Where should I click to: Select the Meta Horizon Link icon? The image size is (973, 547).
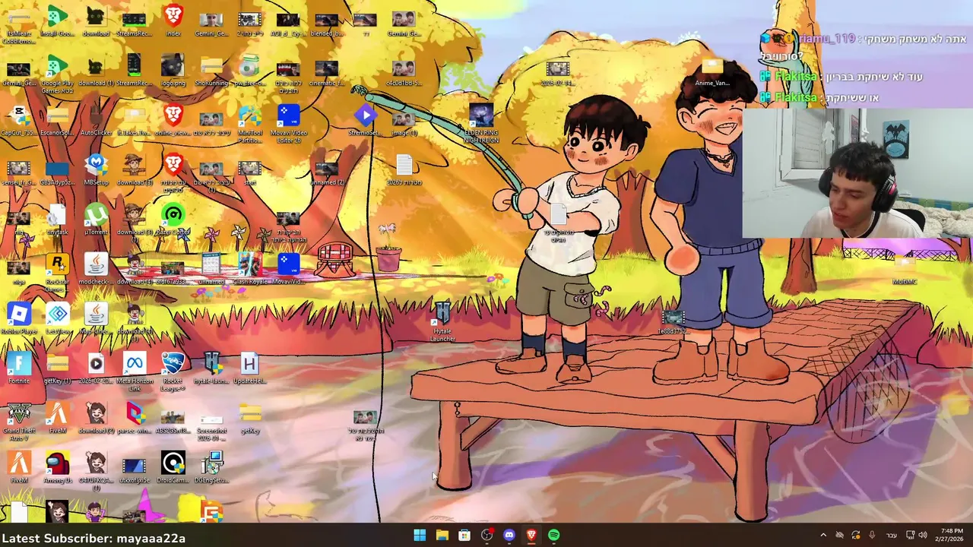[135, 372]
